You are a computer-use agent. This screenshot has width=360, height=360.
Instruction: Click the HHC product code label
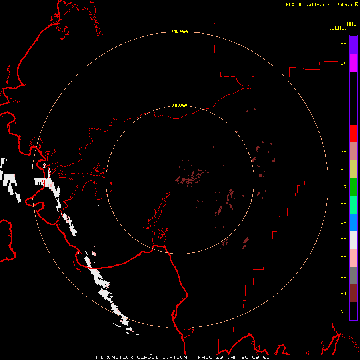click(351, 24)
